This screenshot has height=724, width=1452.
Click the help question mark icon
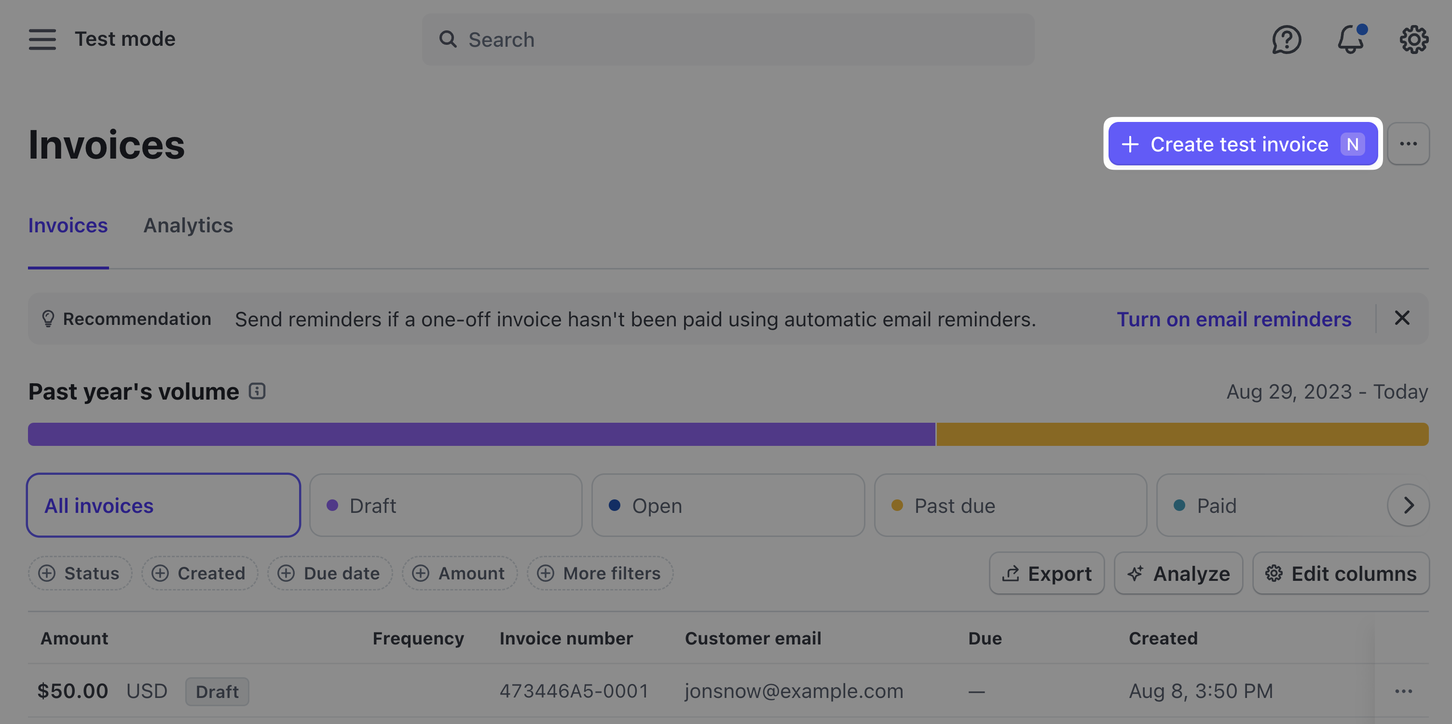[x=1286, y=40]
